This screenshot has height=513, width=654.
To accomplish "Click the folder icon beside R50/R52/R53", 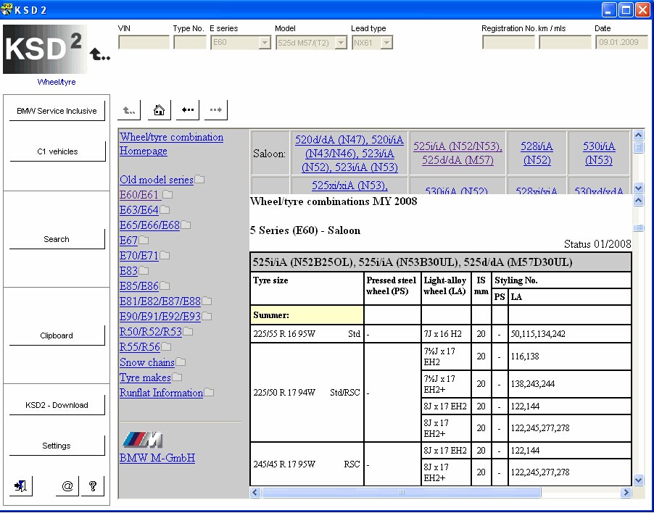I will 188,331.
